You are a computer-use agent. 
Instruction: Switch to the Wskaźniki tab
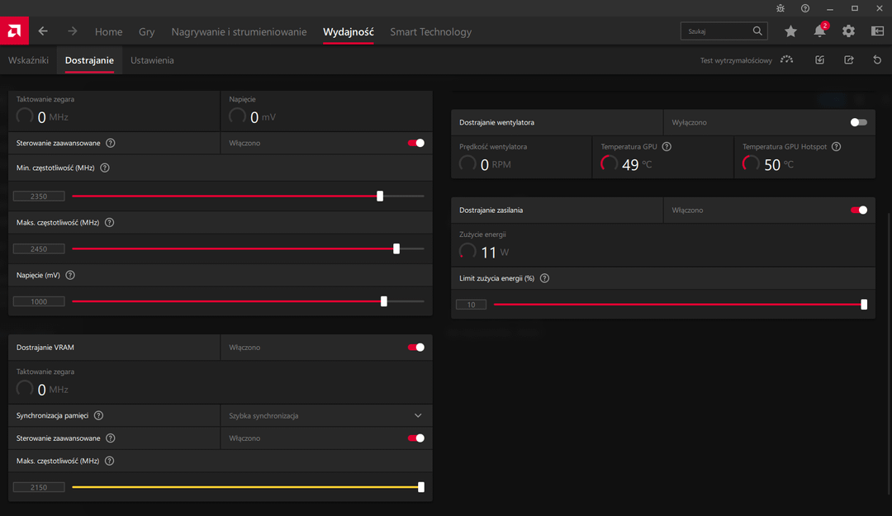28,60
